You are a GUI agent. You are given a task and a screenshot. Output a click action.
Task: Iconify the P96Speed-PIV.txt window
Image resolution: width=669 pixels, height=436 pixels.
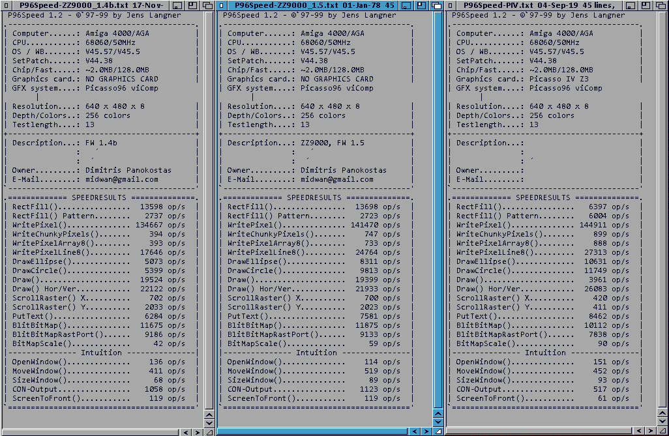[x=630, y=6]
